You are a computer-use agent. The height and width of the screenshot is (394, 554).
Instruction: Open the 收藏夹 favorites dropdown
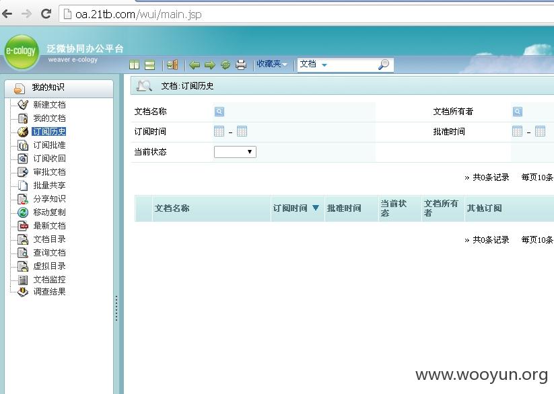click(x=272, y=64)
